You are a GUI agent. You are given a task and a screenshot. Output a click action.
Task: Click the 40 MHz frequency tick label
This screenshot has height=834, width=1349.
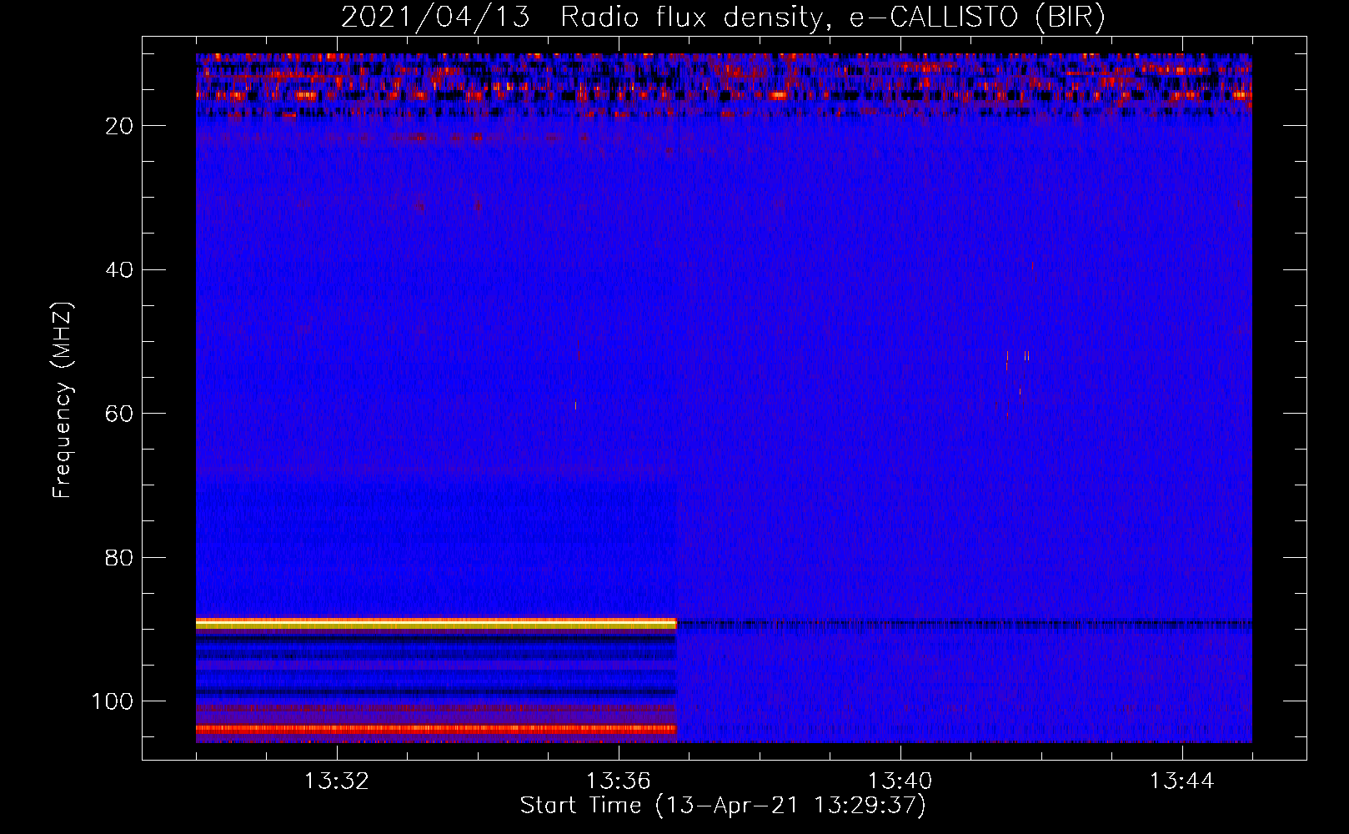click(x=120, y=270)
